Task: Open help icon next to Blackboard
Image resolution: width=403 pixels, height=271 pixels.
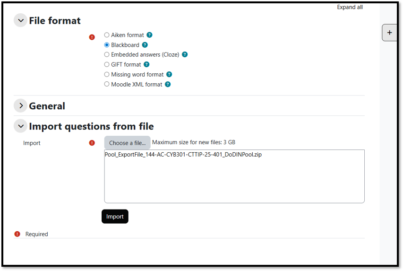Action: pyautogui.click(x=145, y=45)
